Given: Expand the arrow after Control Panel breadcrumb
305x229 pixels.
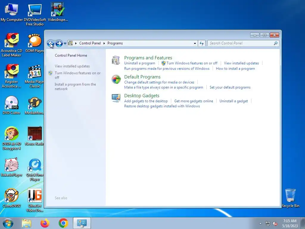Looking at the screenshot, I should (104, 43).
